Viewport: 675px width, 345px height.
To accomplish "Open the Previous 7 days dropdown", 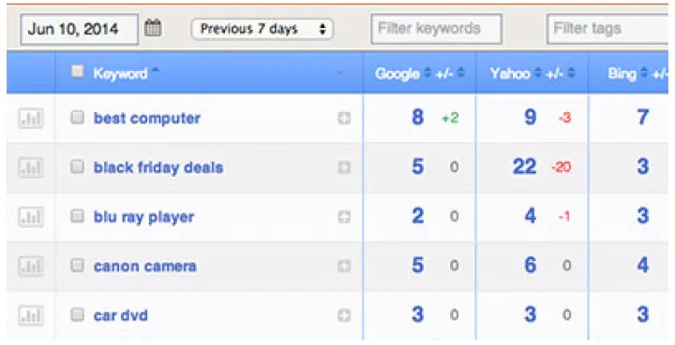I will tap(262, 29).
